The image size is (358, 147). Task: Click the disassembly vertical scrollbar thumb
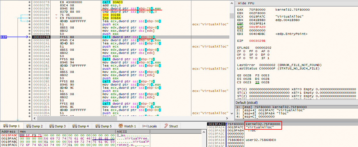click(x=232, y=16)
